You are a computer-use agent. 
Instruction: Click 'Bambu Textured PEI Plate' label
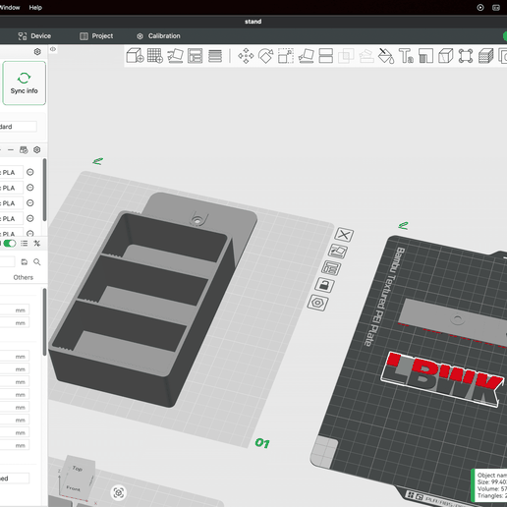tap(385, 297)
